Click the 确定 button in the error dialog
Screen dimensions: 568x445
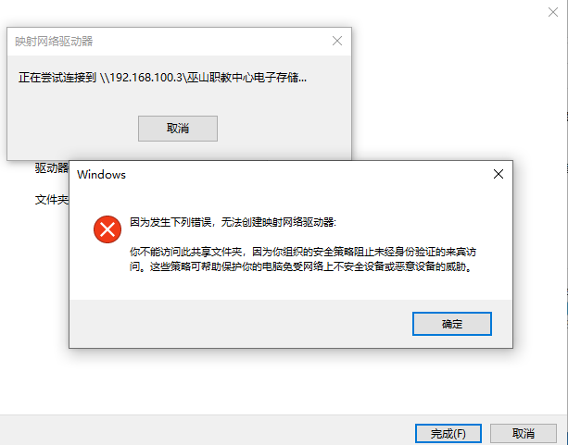point(452,324)
